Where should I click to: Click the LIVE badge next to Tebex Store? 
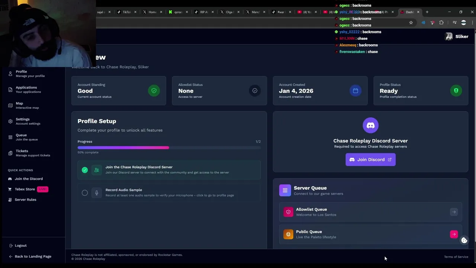tap(42, 189)
